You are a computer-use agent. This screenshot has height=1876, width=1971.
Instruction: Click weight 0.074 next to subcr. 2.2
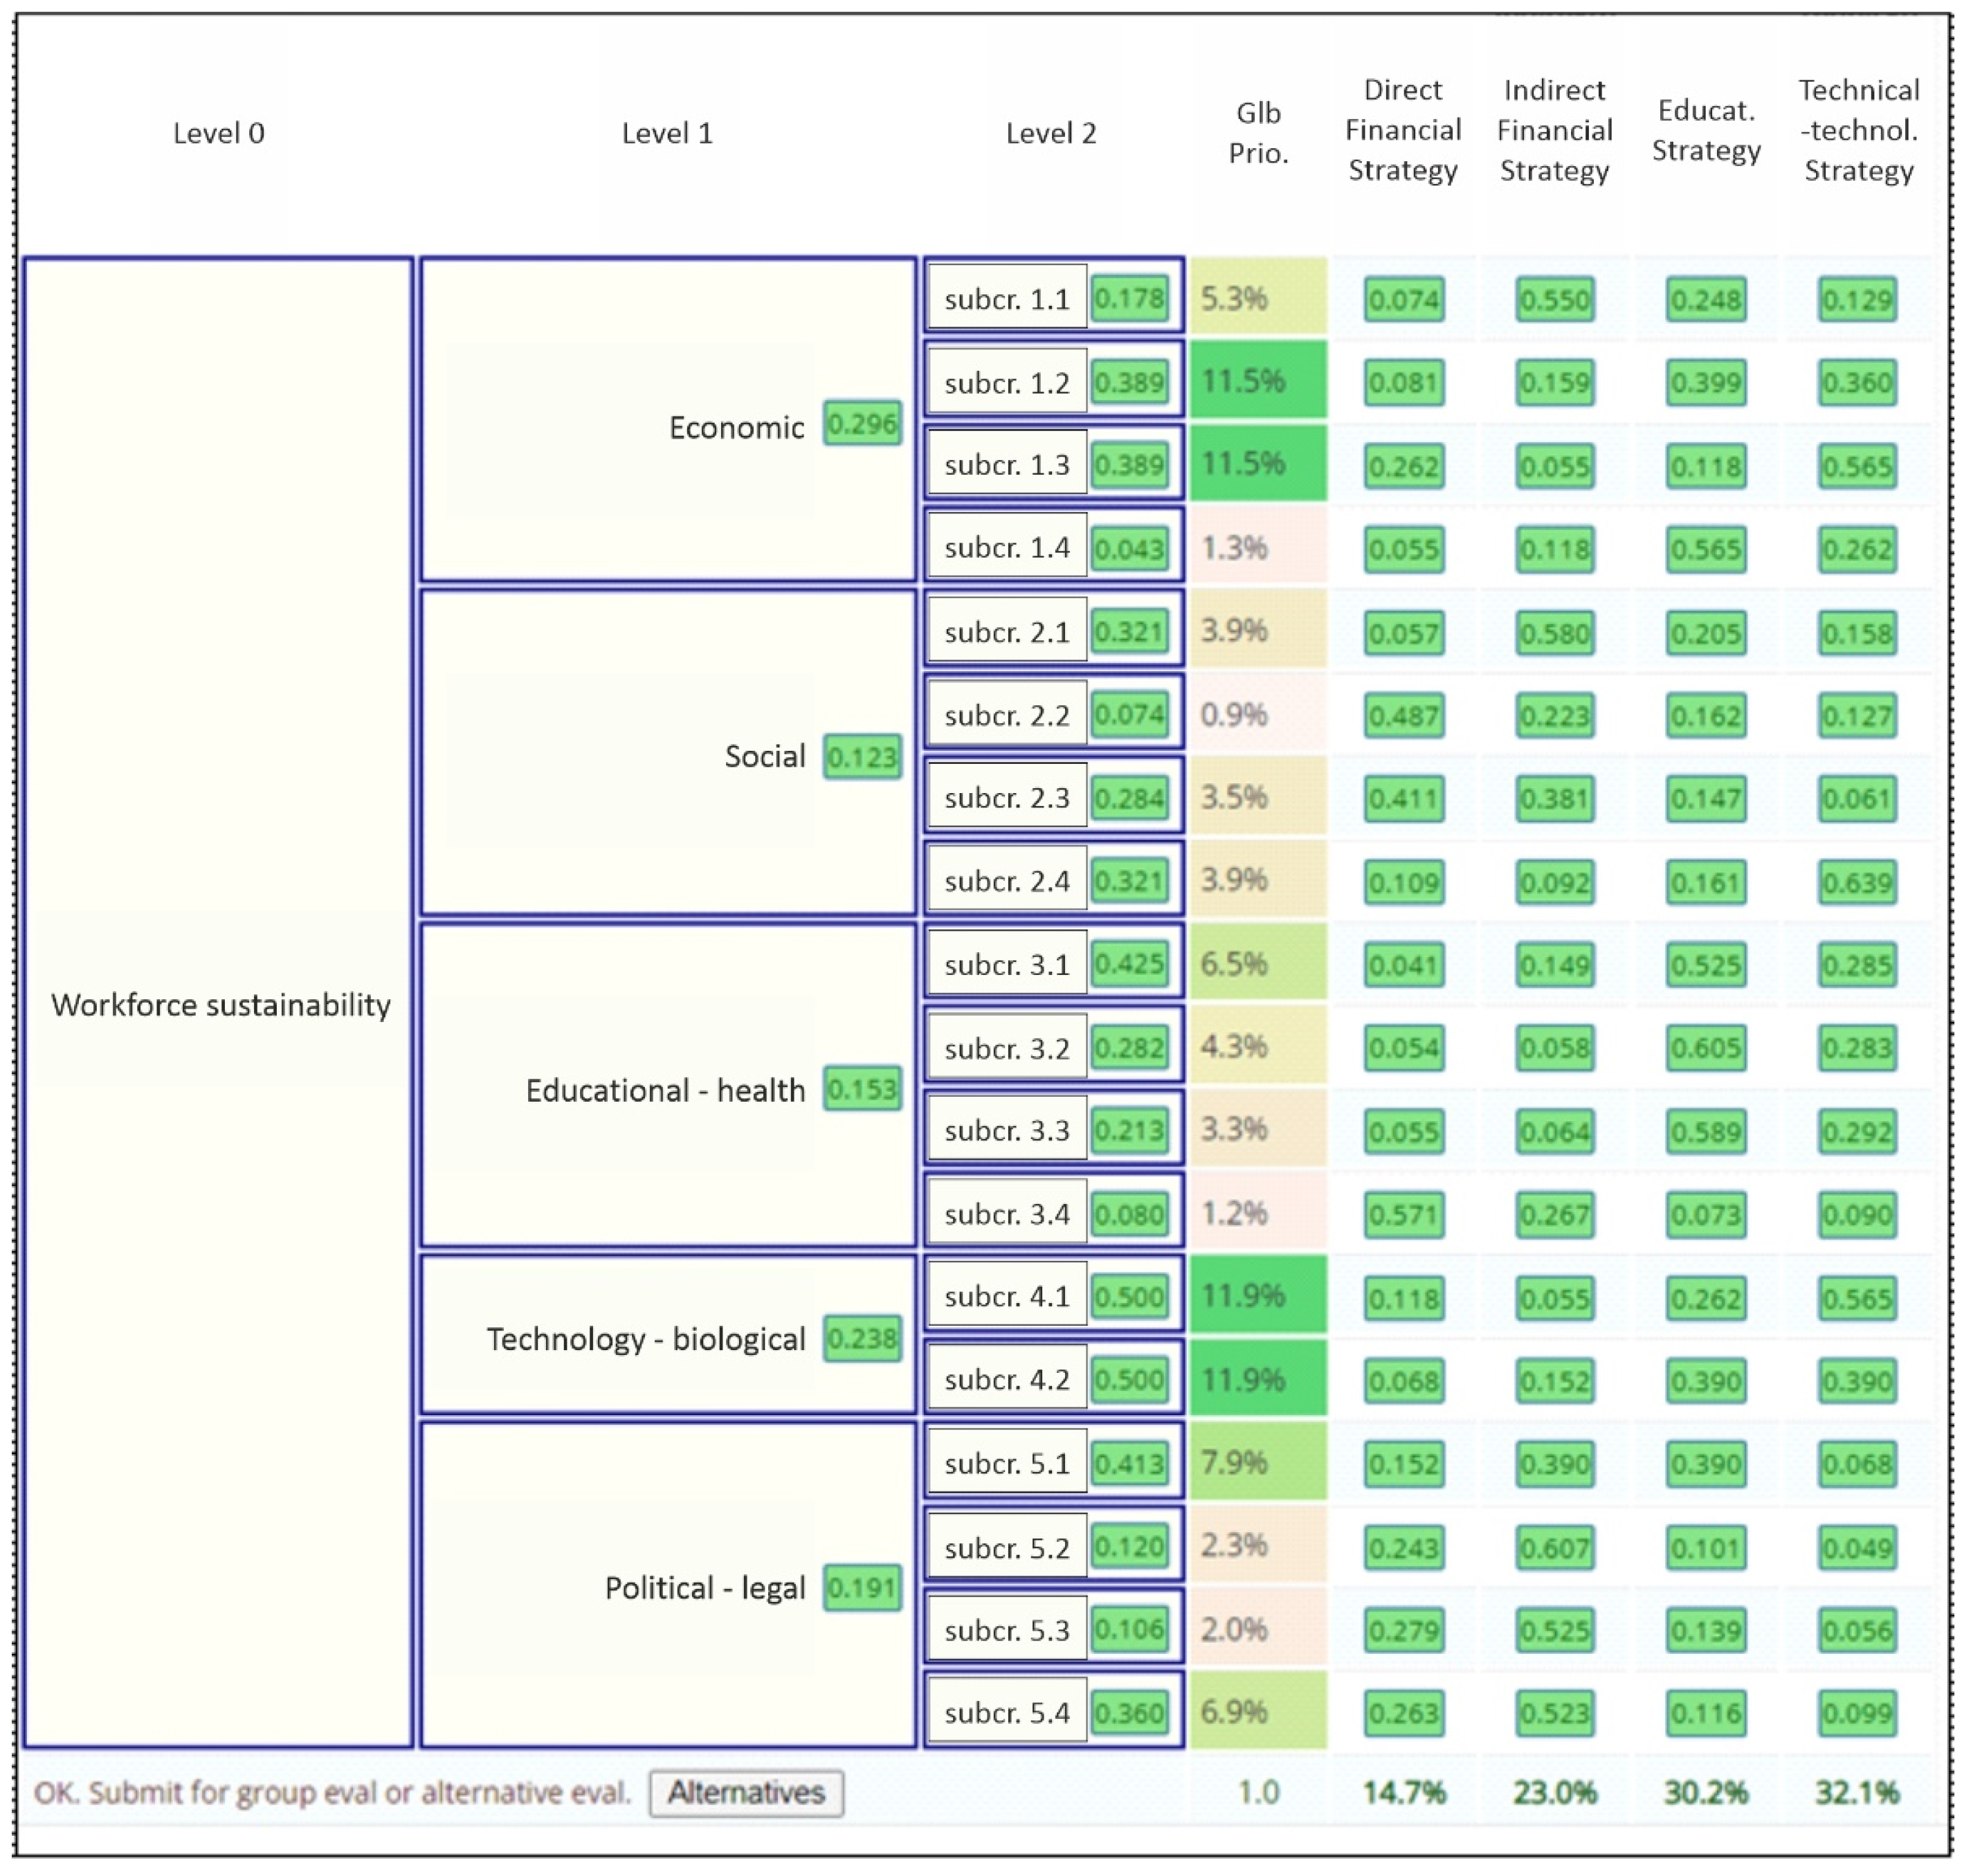(1129, 714)
